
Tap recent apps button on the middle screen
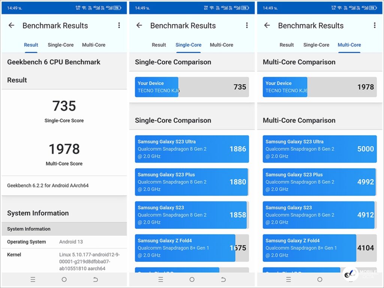160,279
